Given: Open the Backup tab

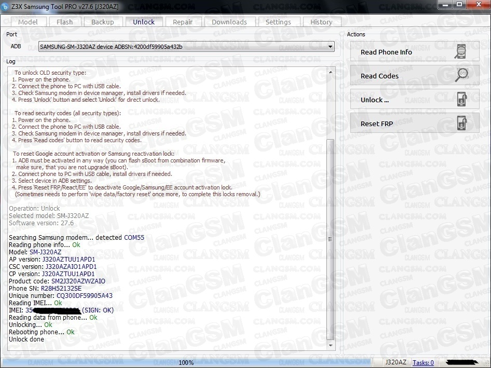Looking at the screenshot, I should click(103, 22).
